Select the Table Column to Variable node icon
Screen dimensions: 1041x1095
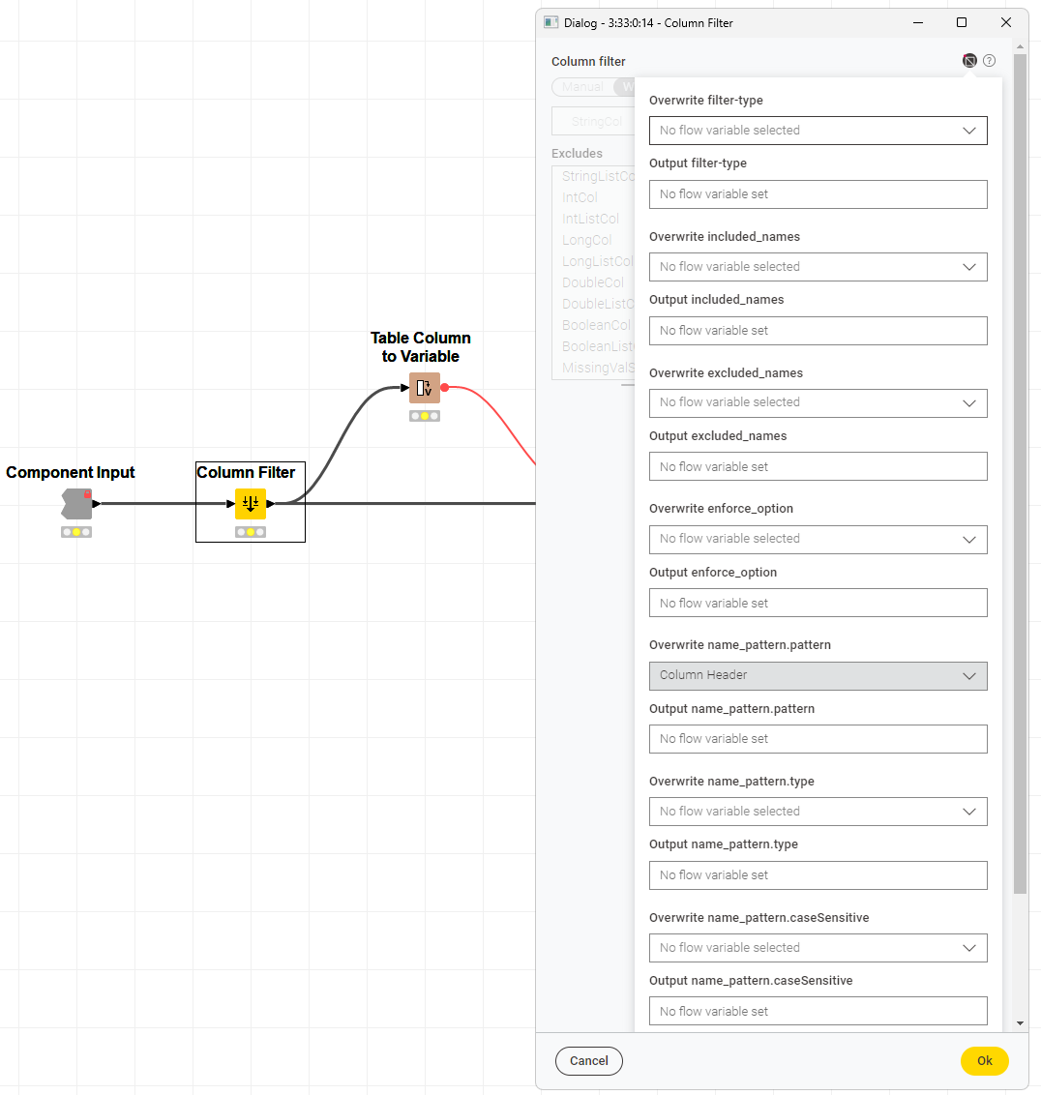pyautogui.click(x=424, y=388)
